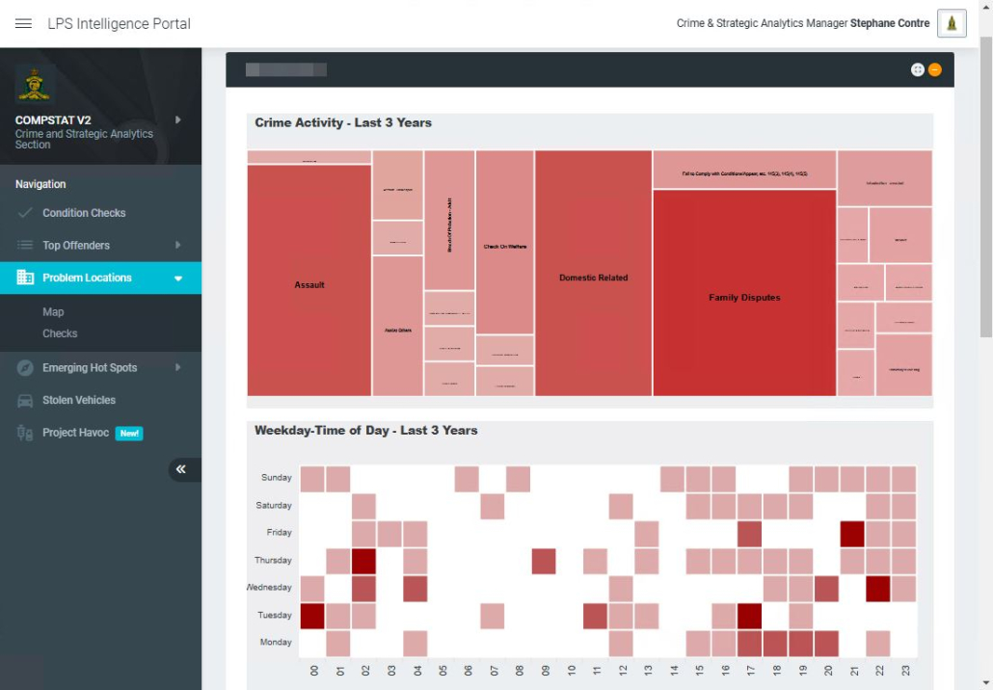
Task: Click the Stephane Contre user name
Action: click(889, 24)
